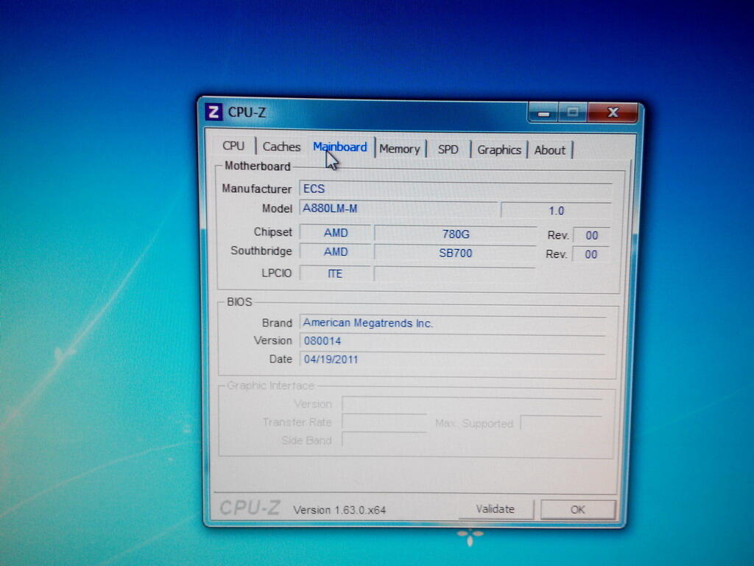Select the Mainboard tab
The width and height of the screenshot is (754, 566).
pos(340,147)
